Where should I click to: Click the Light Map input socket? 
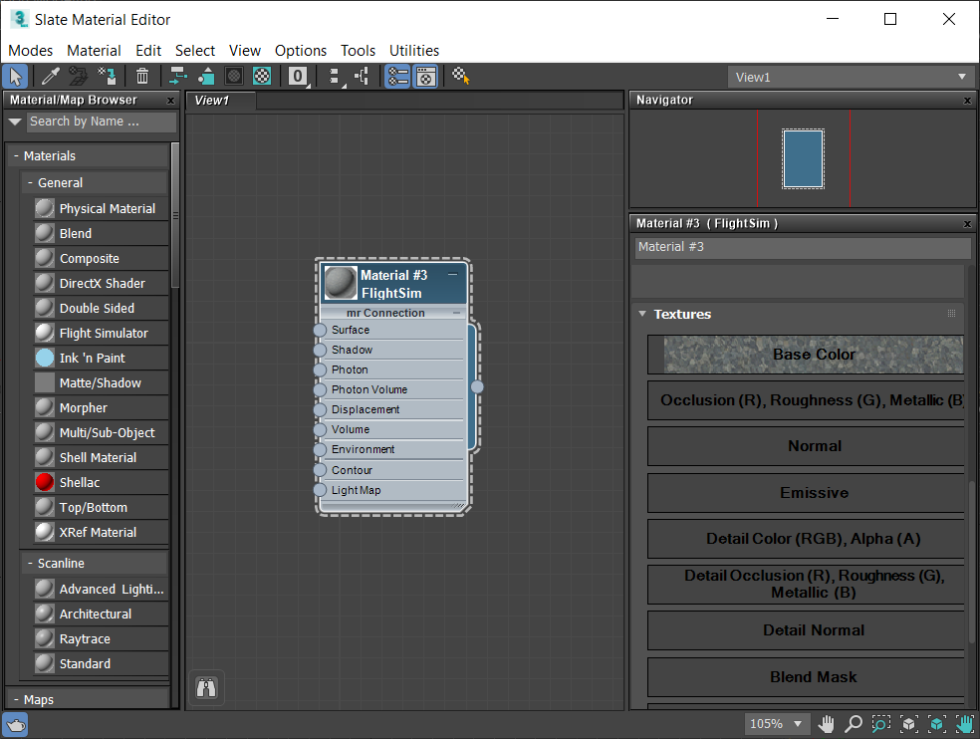tap(320, 490)
